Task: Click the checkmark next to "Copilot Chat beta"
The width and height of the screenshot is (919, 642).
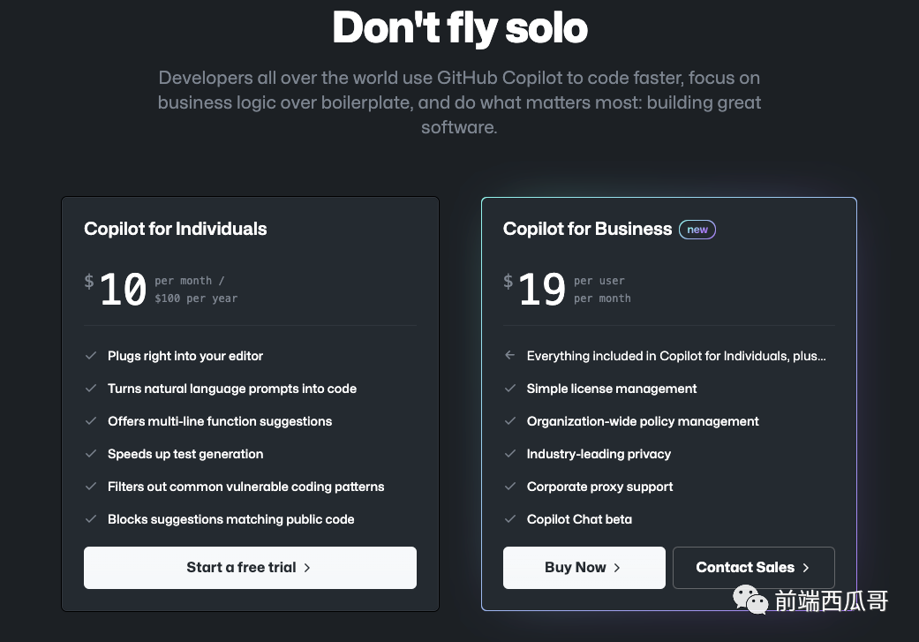Action: tap(510, 519)
